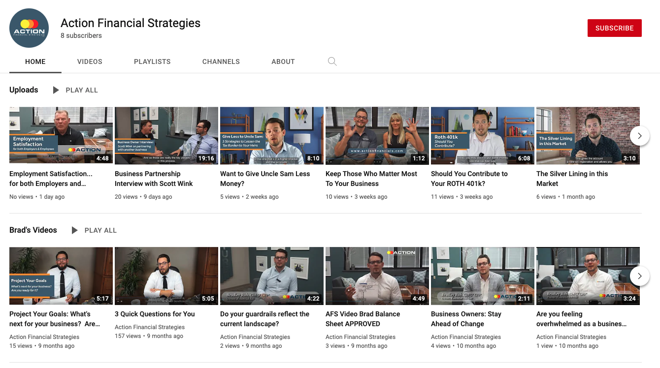Click '20 views • 9 days ago' text
This screenshot has width=660, height=368.
(x=143, y=197)
